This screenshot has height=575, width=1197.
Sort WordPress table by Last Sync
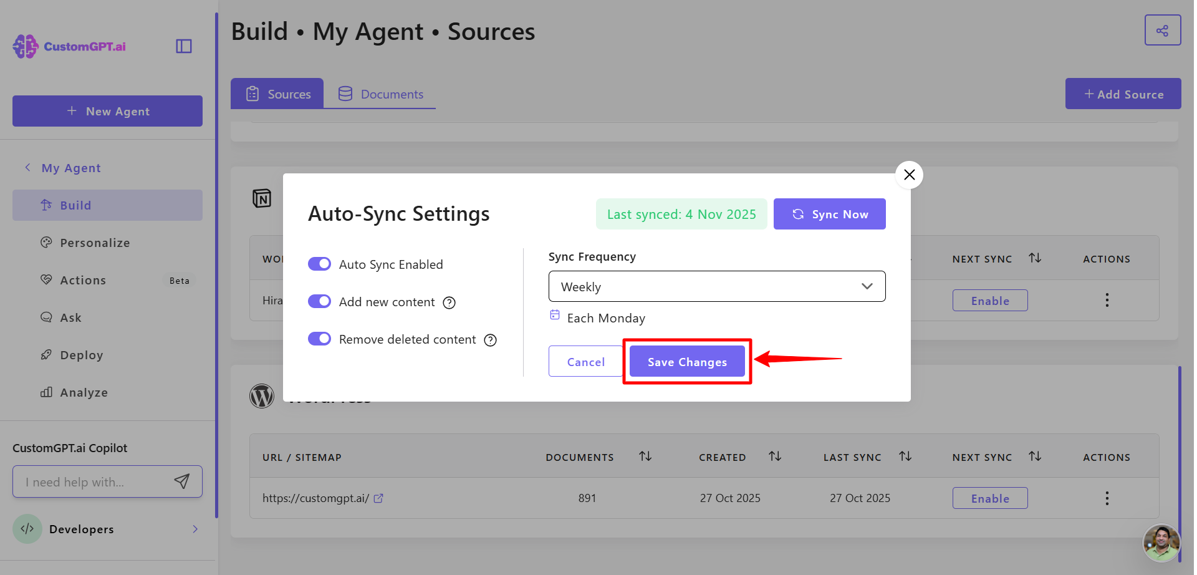[905, 457]
